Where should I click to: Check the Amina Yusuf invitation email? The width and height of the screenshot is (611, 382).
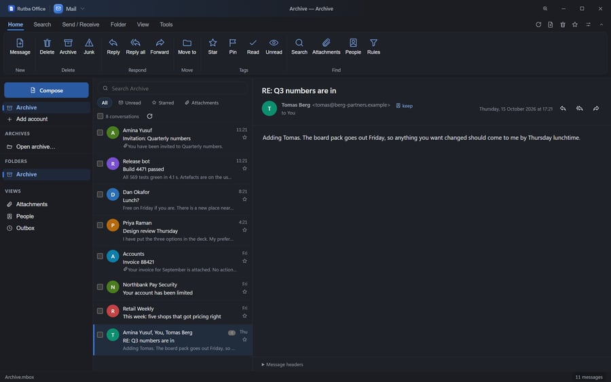[100, 133]
